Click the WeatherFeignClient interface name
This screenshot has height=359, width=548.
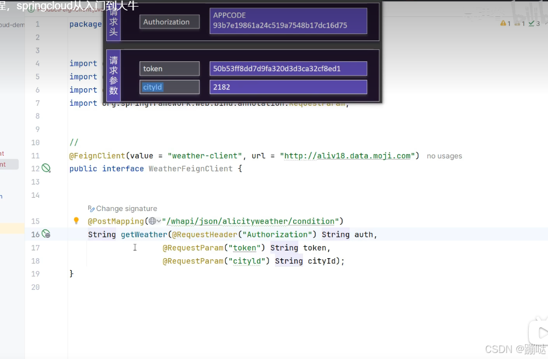click(x=191, y=168)
